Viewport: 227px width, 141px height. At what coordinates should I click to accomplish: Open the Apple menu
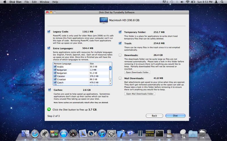pyautogui.click(x=5, y=2)
